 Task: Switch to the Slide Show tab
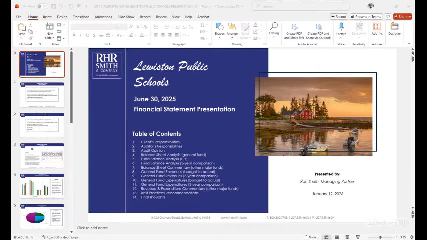[x=126, y=17]
